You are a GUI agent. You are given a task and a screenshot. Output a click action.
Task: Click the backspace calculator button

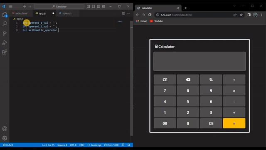188,80
